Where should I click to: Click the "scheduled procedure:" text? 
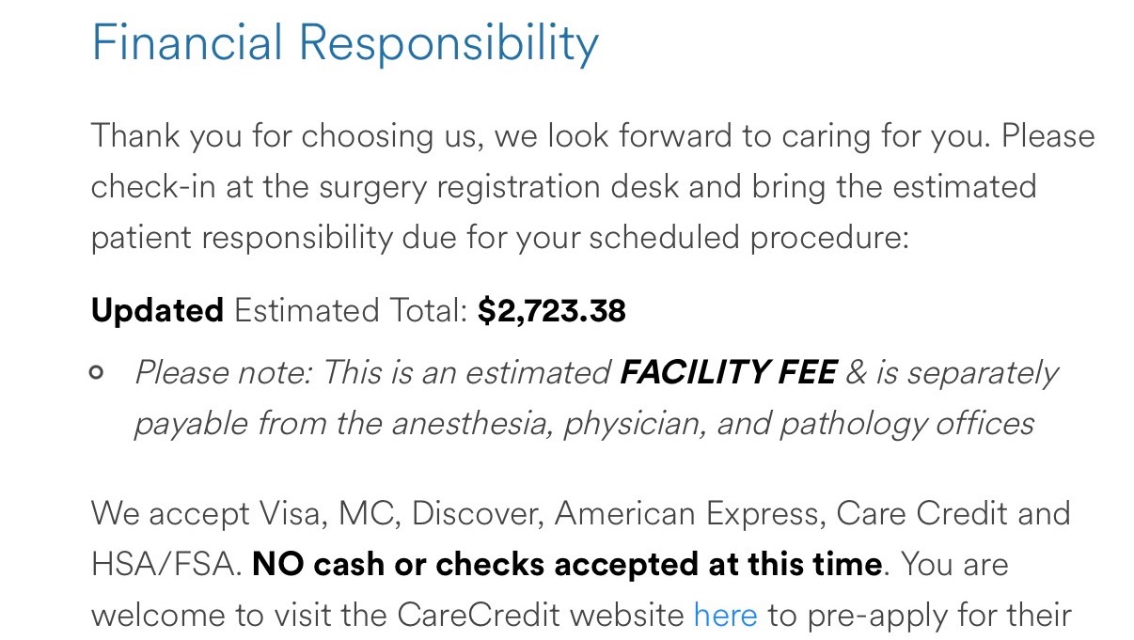coord(749,237)
